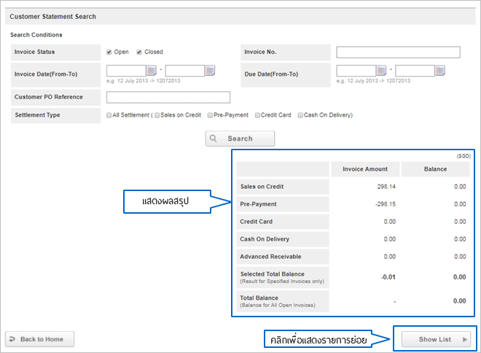Toggle the Open invoice status checkbox
This screenshot has height=353, width=481.
click(x=109, y=52)
